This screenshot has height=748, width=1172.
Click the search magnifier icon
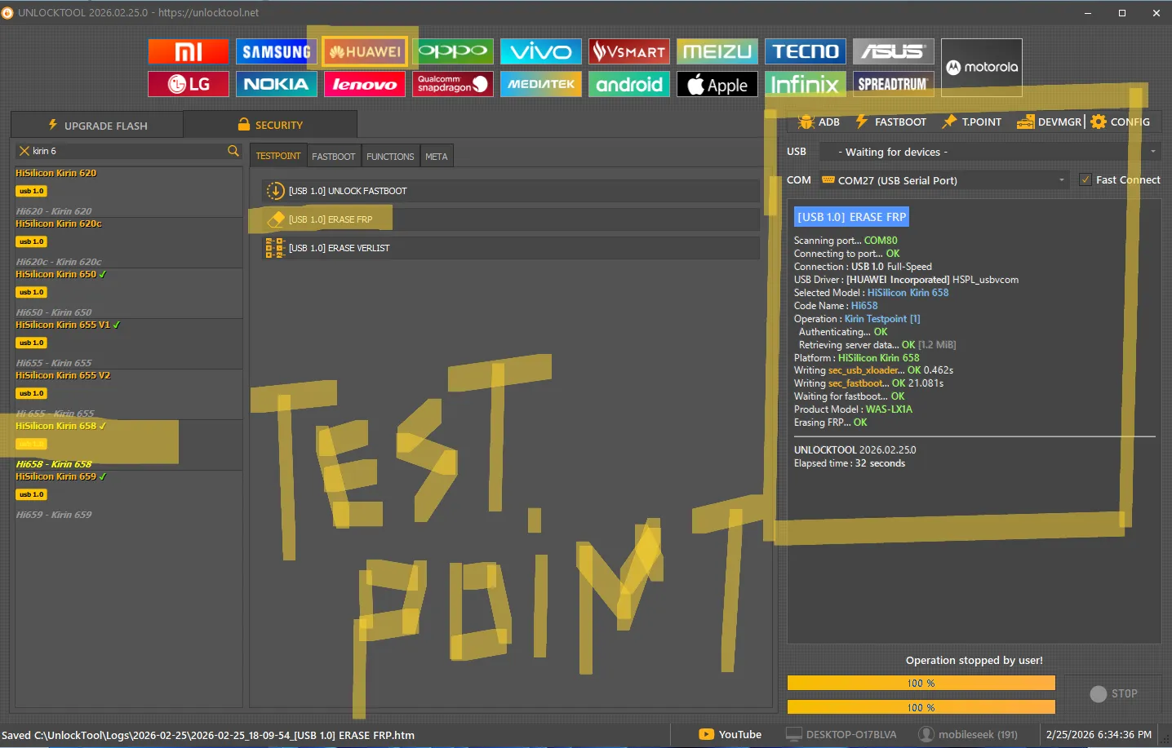[233, 151]
